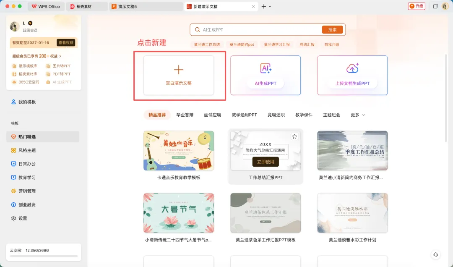
Task: Click the 莫兰迪学习汇报 search suggestion
Action: (x=277, y=44)
